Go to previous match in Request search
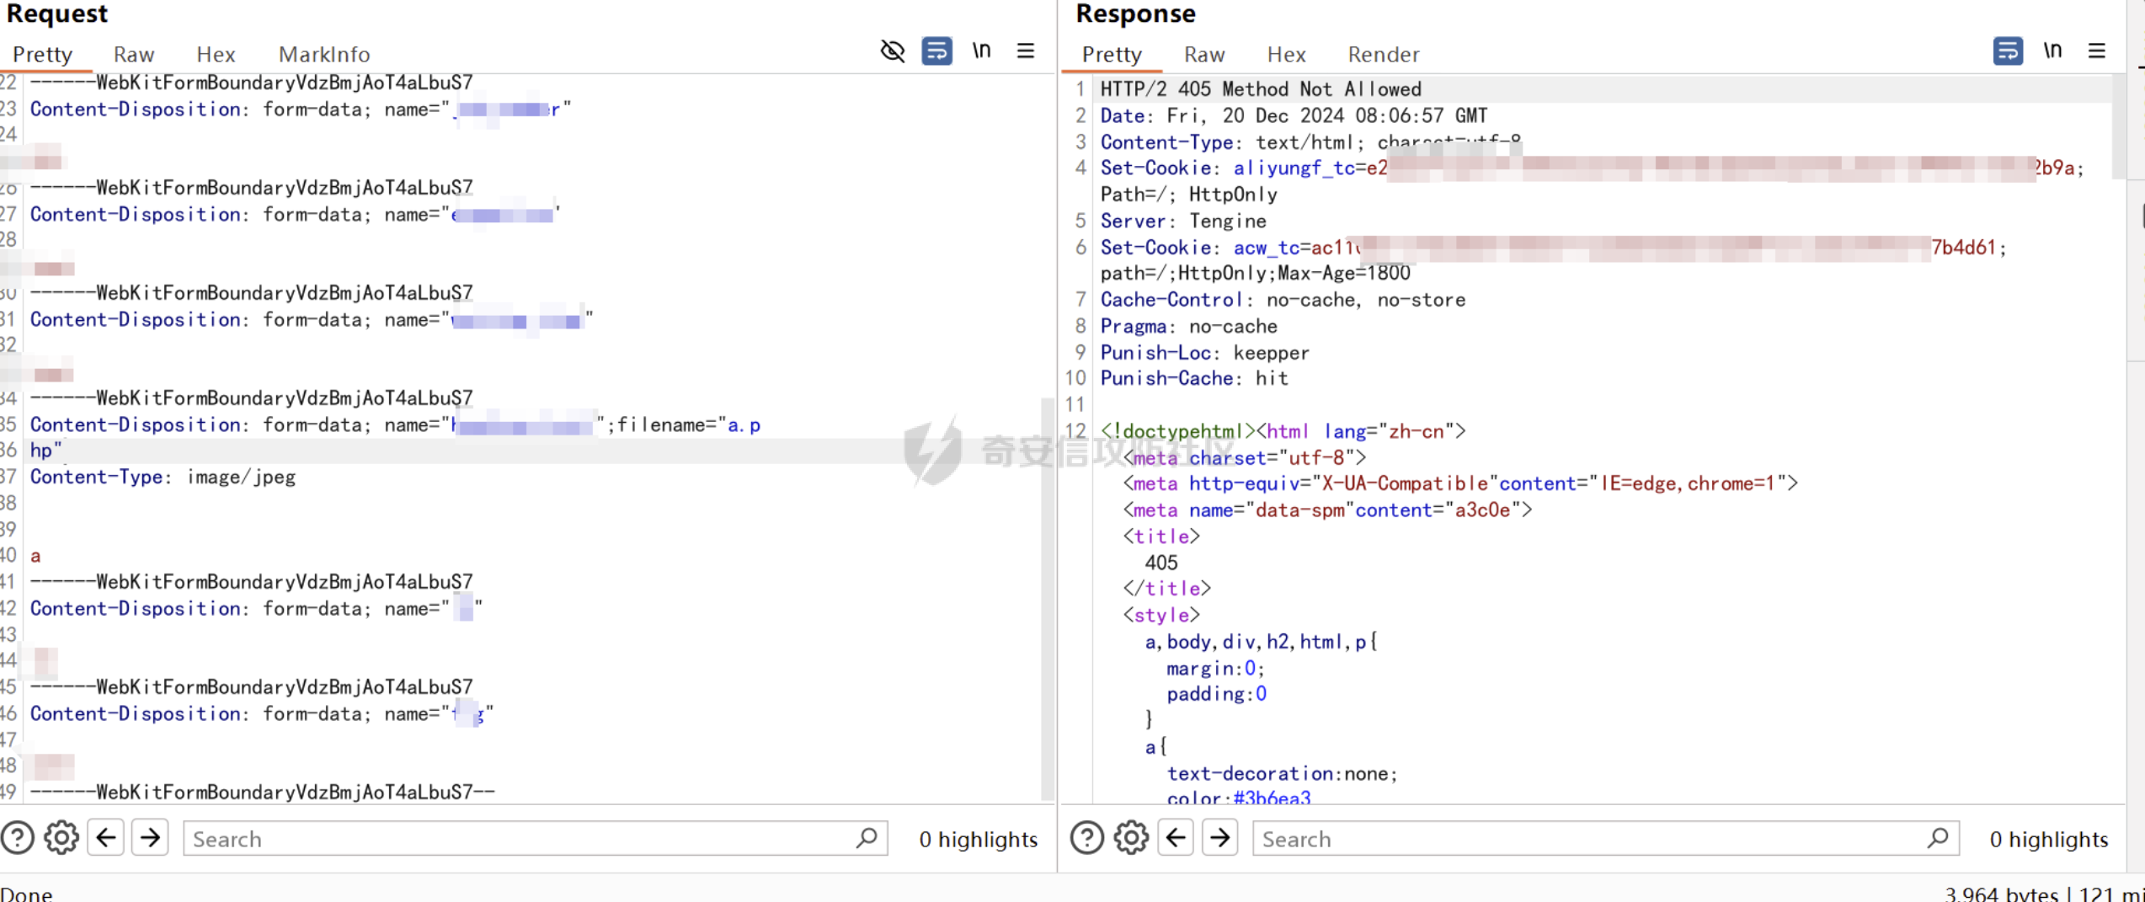2145x902 pixels. (x=106, y=838)
